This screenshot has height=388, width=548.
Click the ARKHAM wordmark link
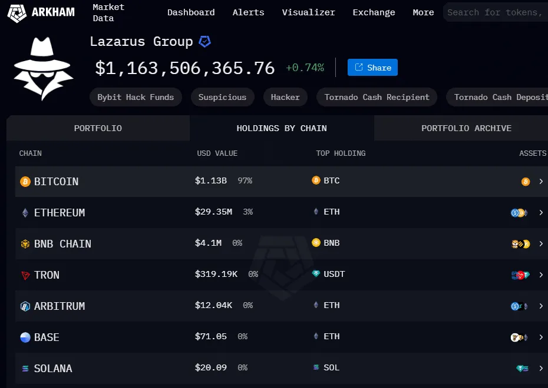pyautogui.click(x=53, y=12)
